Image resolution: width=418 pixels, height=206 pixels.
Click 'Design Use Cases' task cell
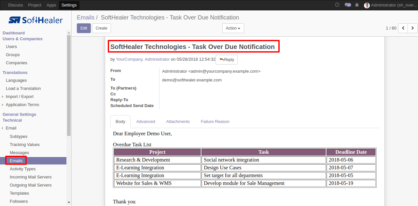pyautogui.click(x=264, y=168)
